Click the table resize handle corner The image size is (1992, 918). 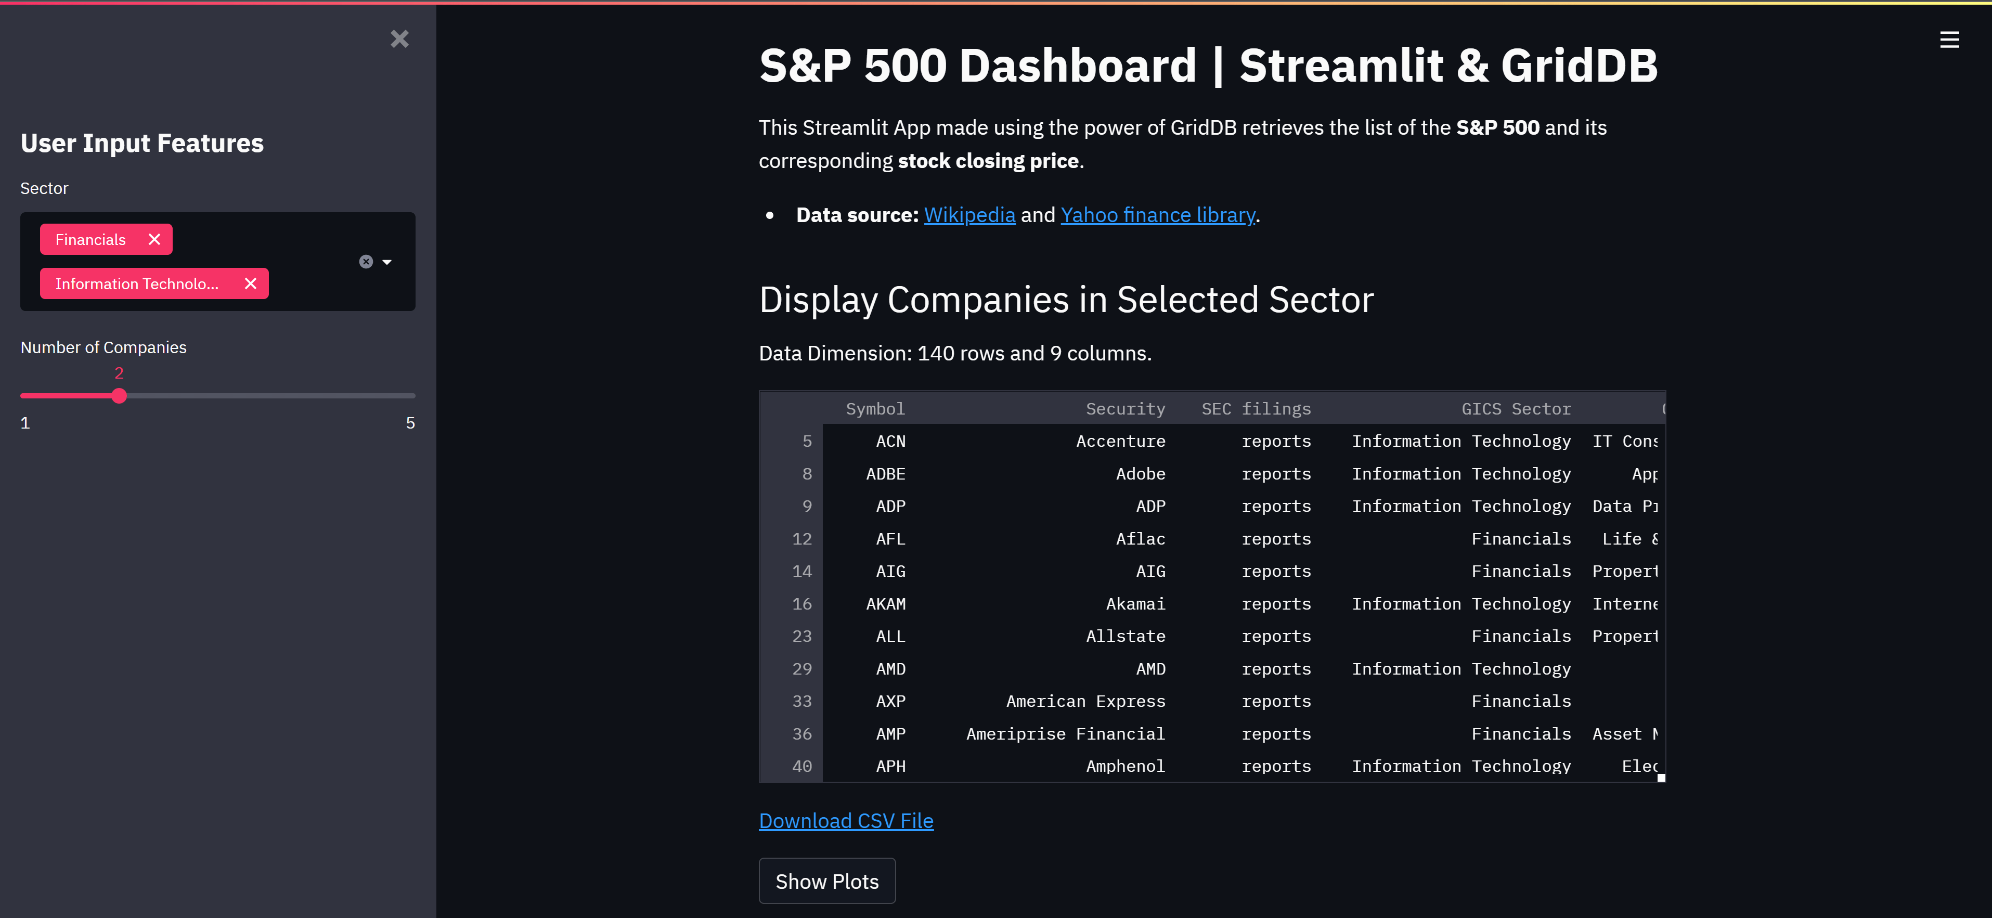tap(1661, 778)
